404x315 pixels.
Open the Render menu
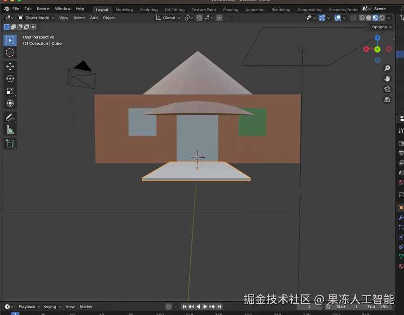(x=43, y=9)
